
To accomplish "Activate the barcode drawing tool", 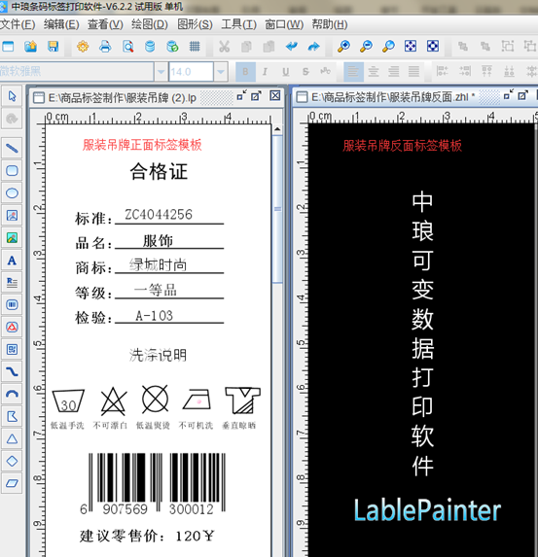I will [12, 305].
